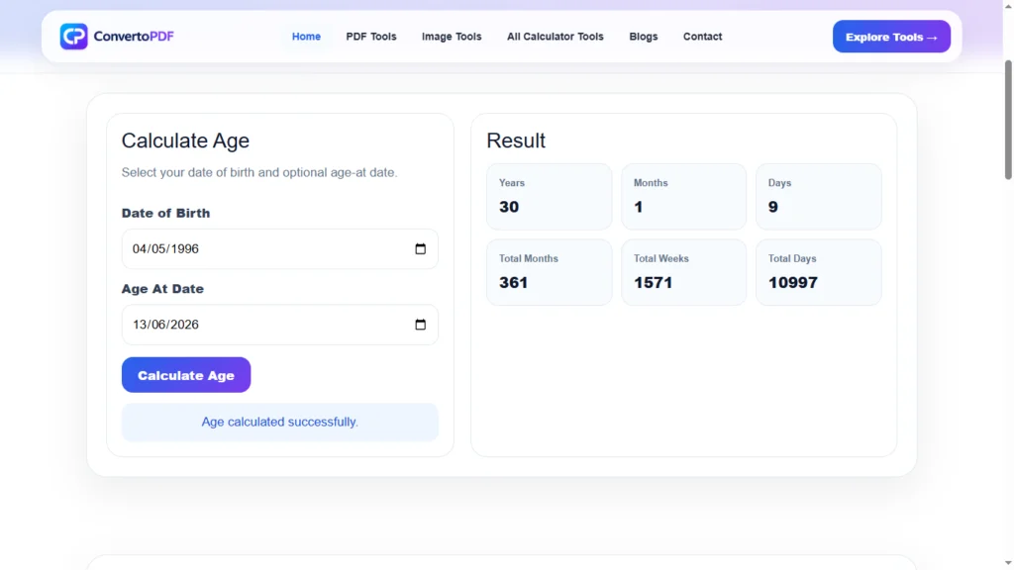Click the scrollbar up arrow
This screenshot has width=1014, height=570.
tap(1008, 5)
